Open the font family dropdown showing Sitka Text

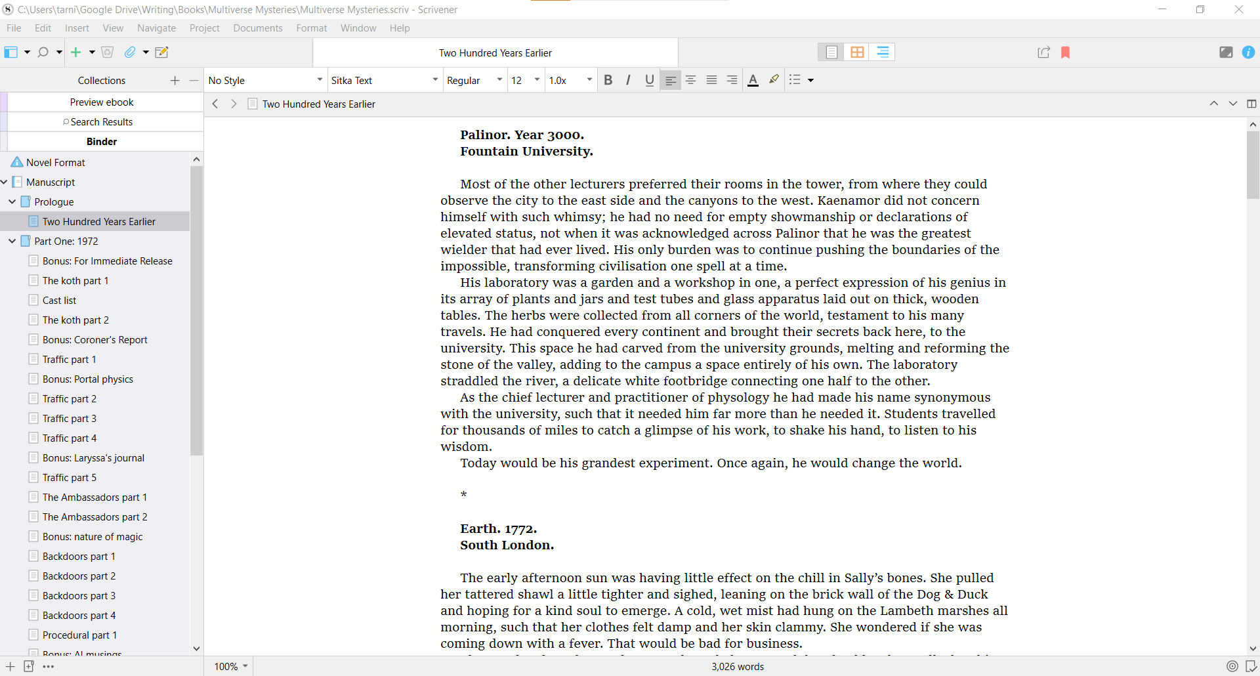[384, 79]
